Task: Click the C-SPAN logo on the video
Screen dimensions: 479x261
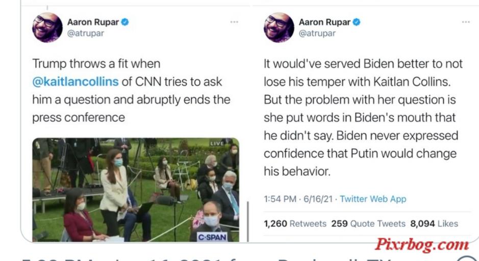Action: click(212, 237)
